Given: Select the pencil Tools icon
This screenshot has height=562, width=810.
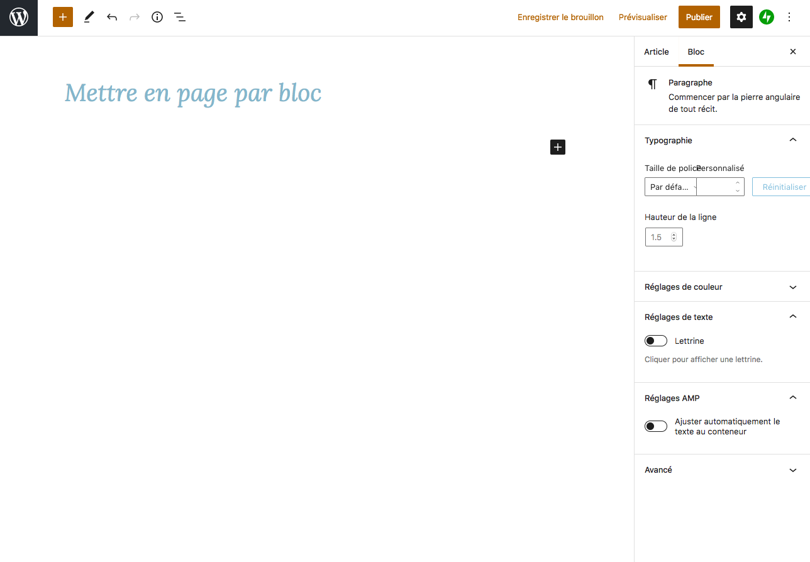Looking at the screenshot, I should point(89,17).
